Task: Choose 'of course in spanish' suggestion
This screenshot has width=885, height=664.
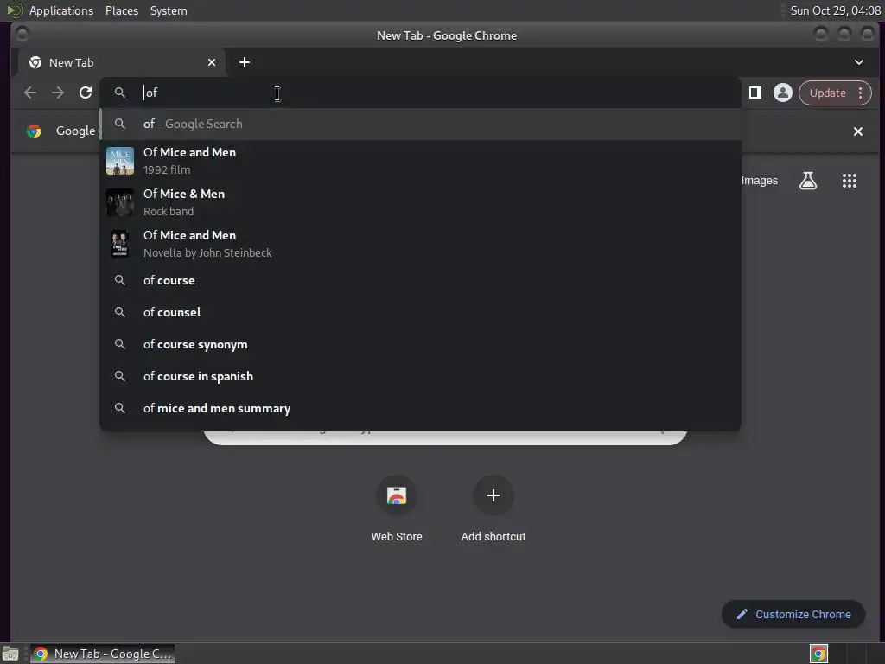Action: [420, 376]
